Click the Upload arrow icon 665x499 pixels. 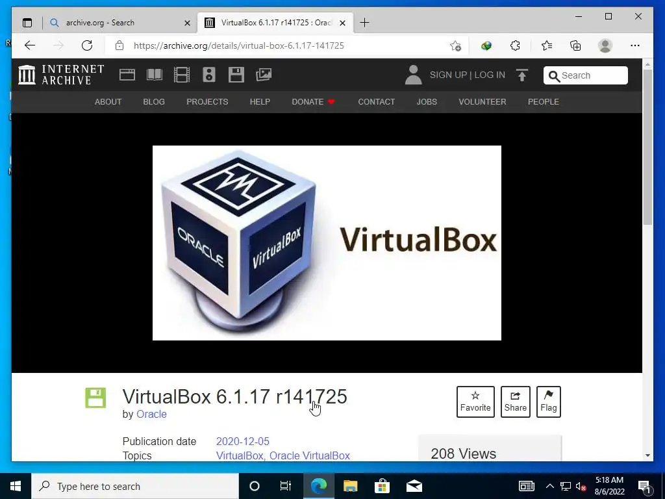coord(522,75)
